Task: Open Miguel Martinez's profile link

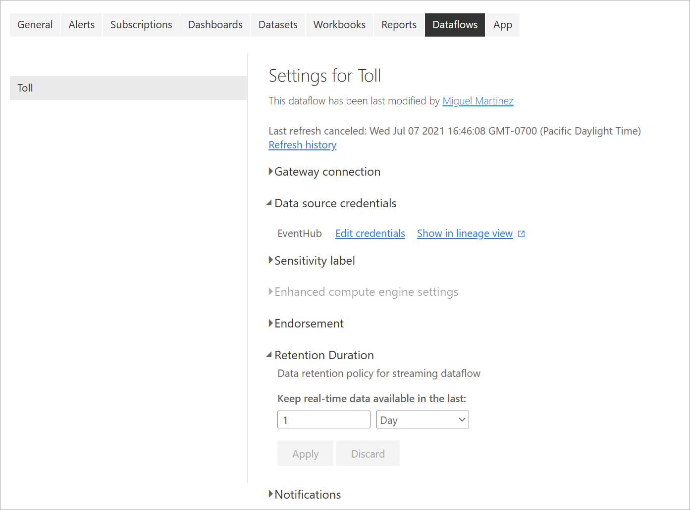Action: click(x=478, y=100)
